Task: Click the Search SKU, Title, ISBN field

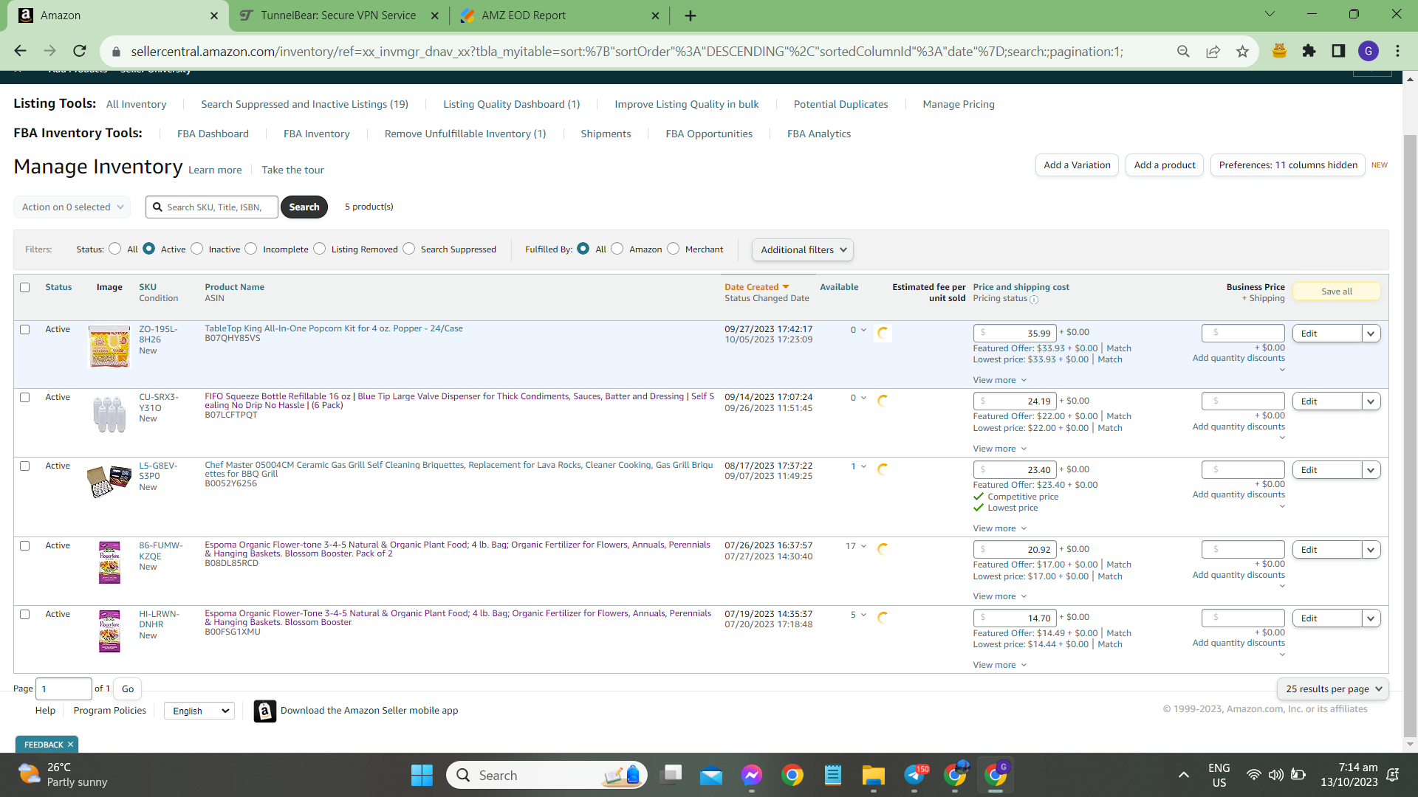Action: coord(213,207)
